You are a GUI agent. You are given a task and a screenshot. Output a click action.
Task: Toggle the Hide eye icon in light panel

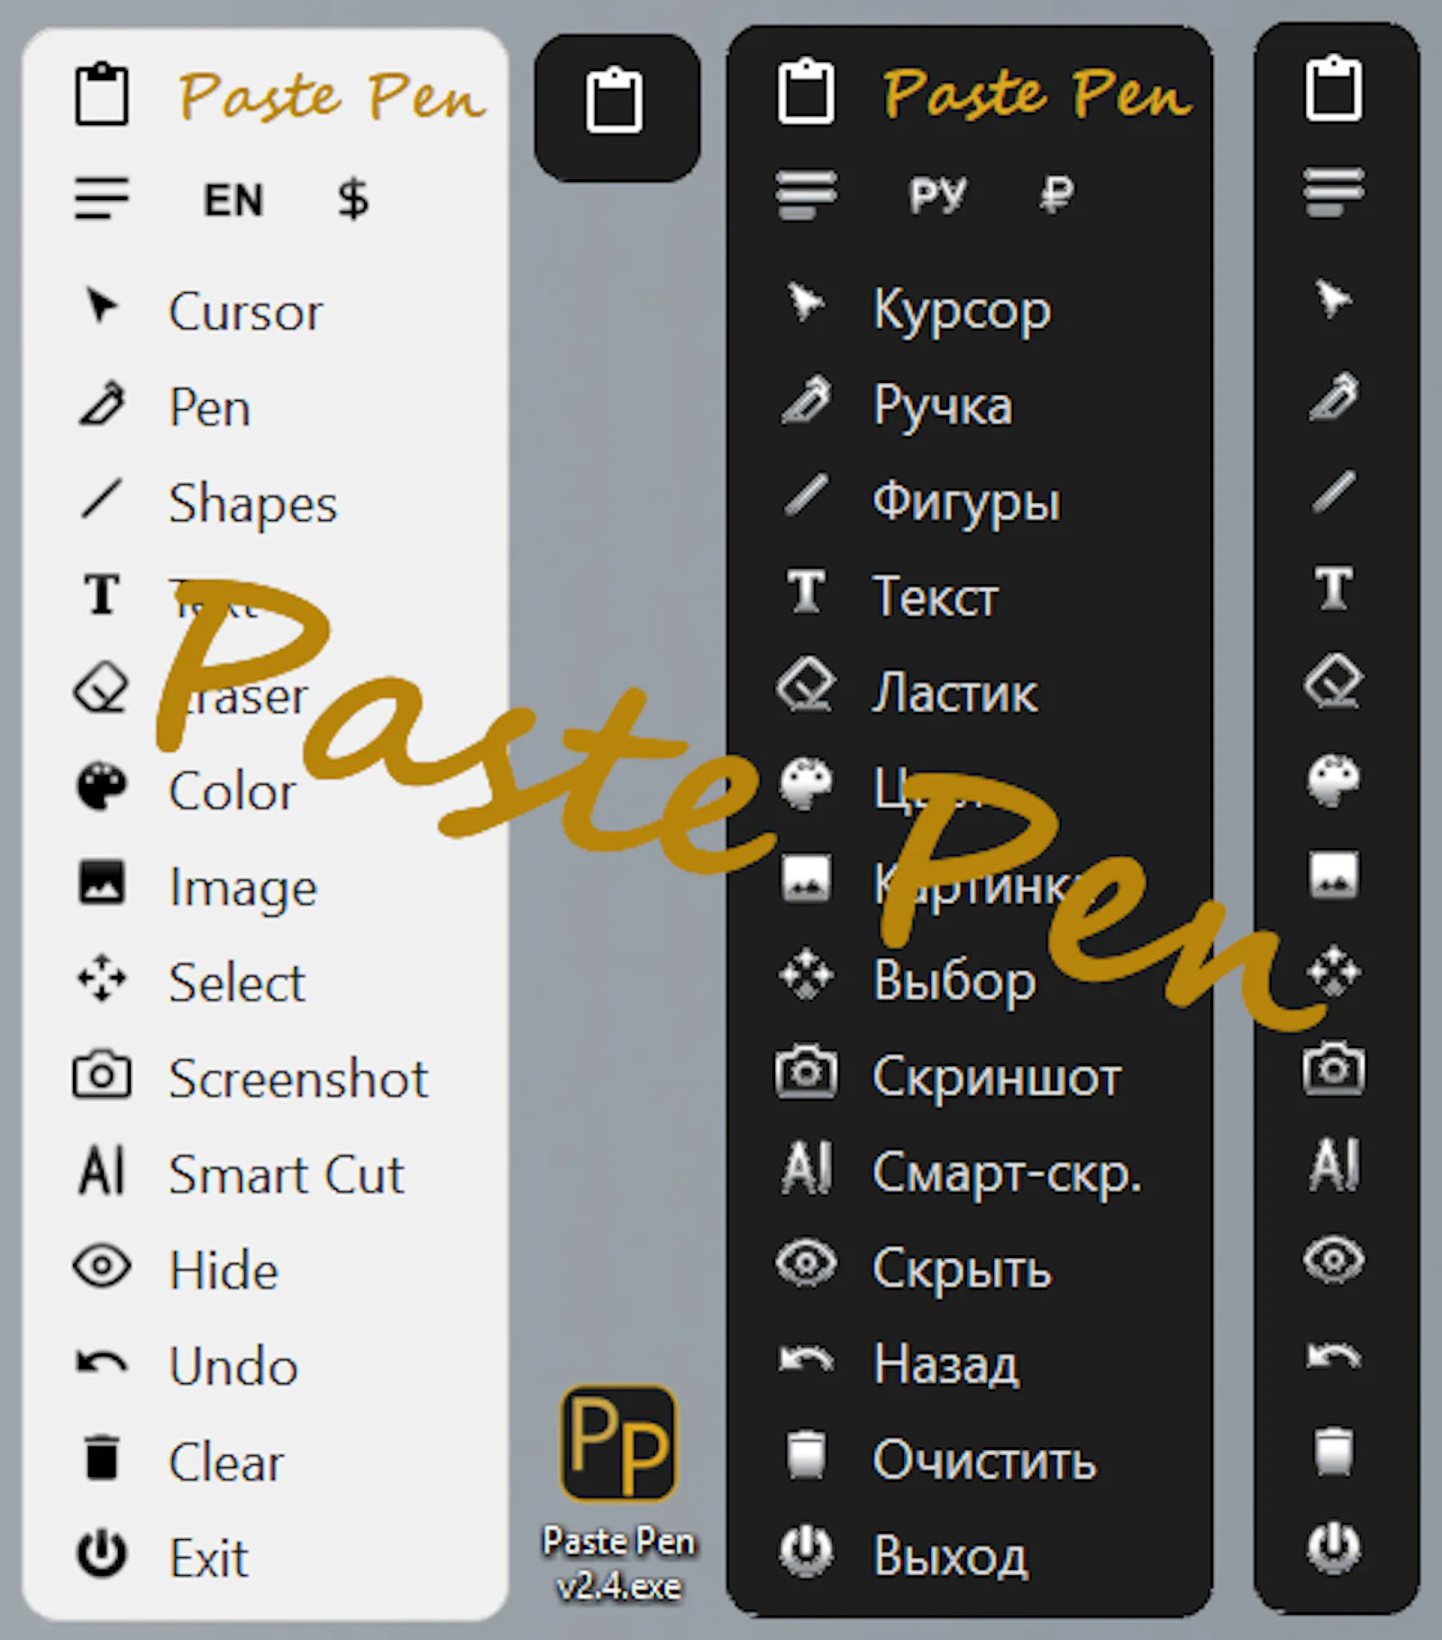click(101, 1266)
